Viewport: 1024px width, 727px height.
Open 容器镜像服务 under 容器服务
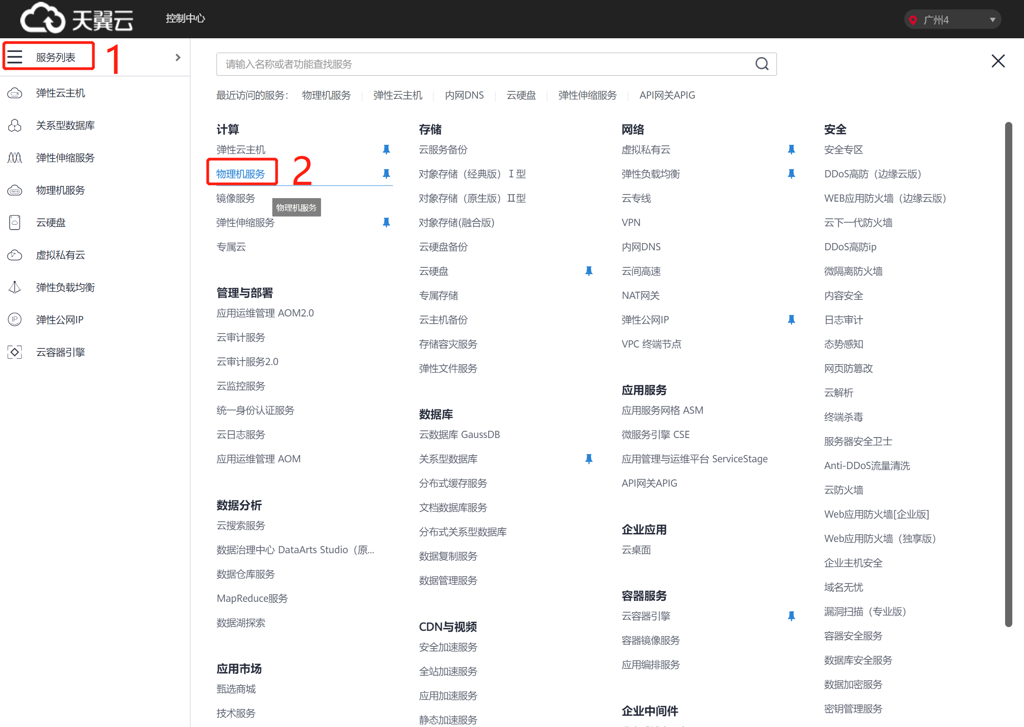(x=650, y=640)
